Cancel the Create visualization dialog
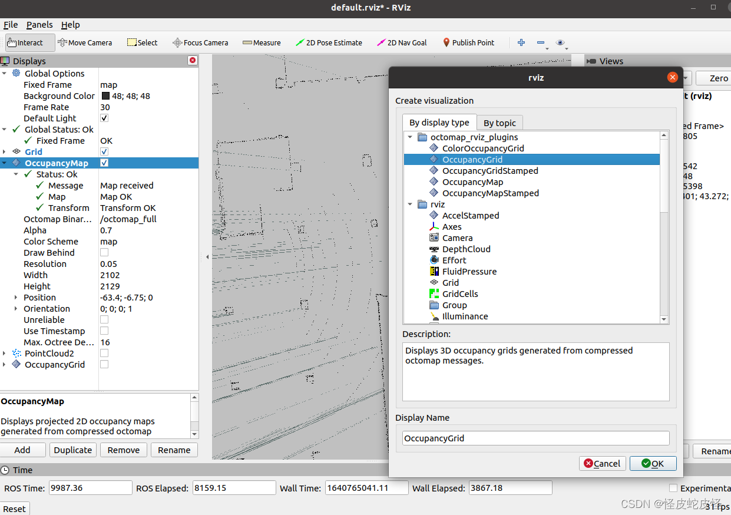The width and height of the screenshot is (731, 515). click(603, 464)
